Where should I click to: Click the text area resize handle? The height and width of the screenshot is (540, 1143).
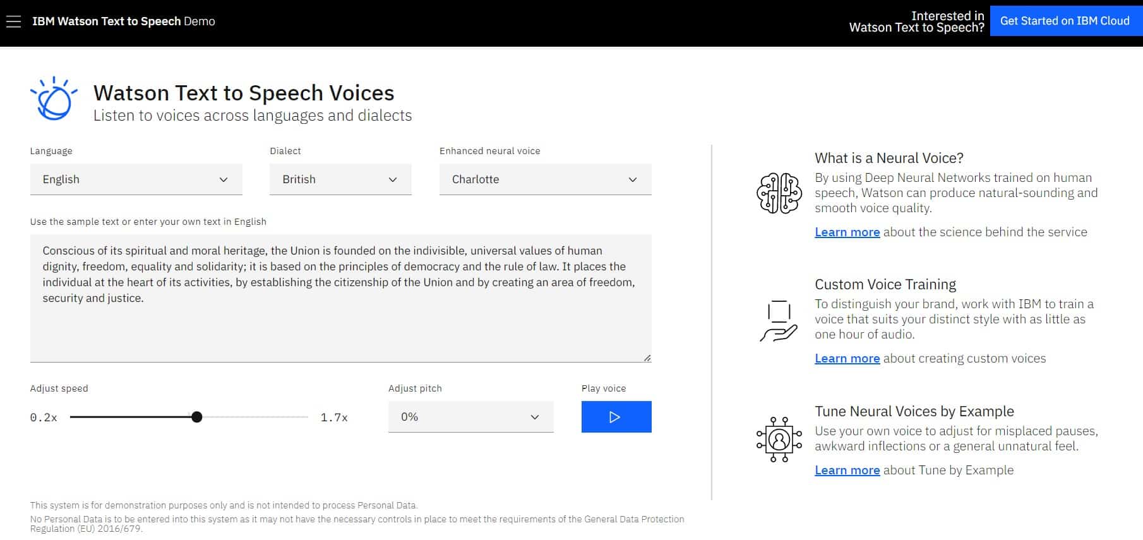pos(647,357)
